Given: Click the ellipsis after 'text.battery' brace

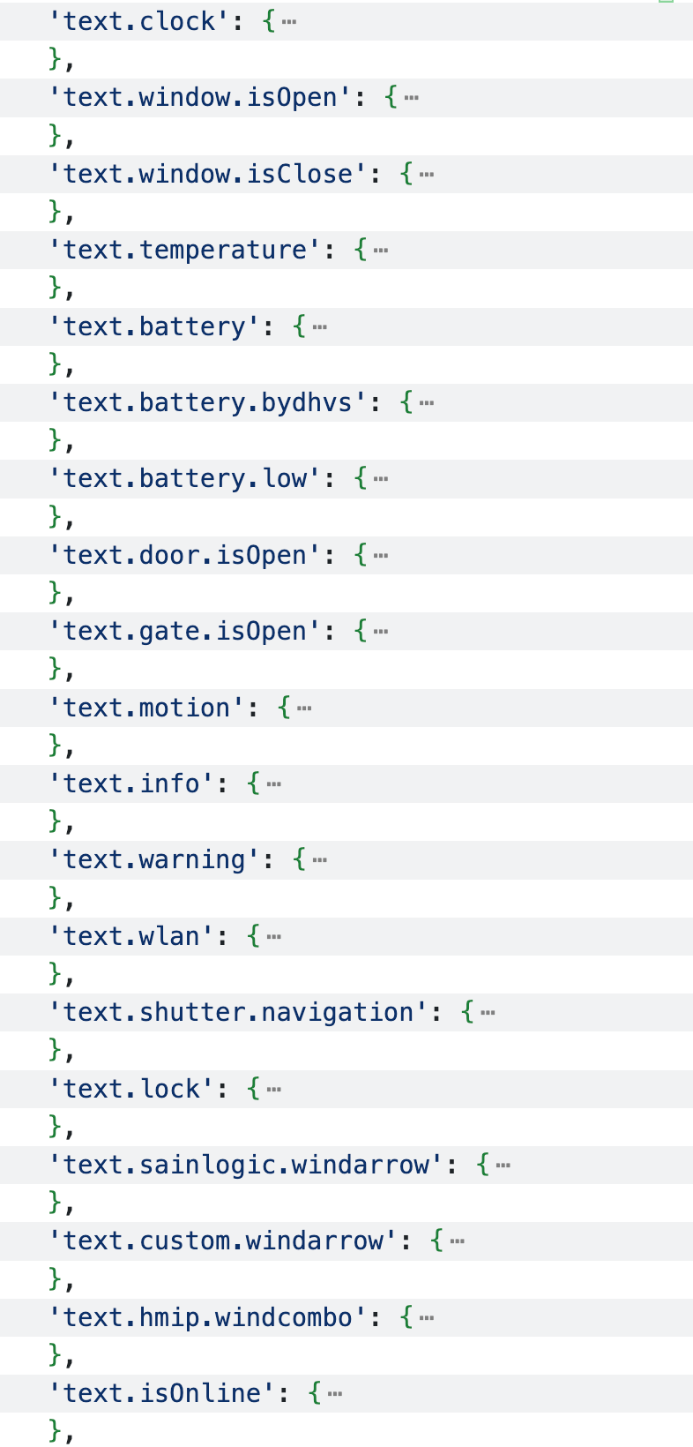Looking at the screenshot, I should 320,327.
